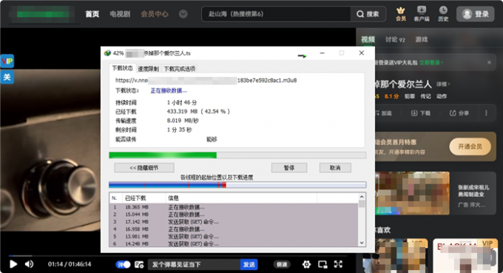
Task: Select thread row with 17.142 MB
Action: click(x=234, y=222)
